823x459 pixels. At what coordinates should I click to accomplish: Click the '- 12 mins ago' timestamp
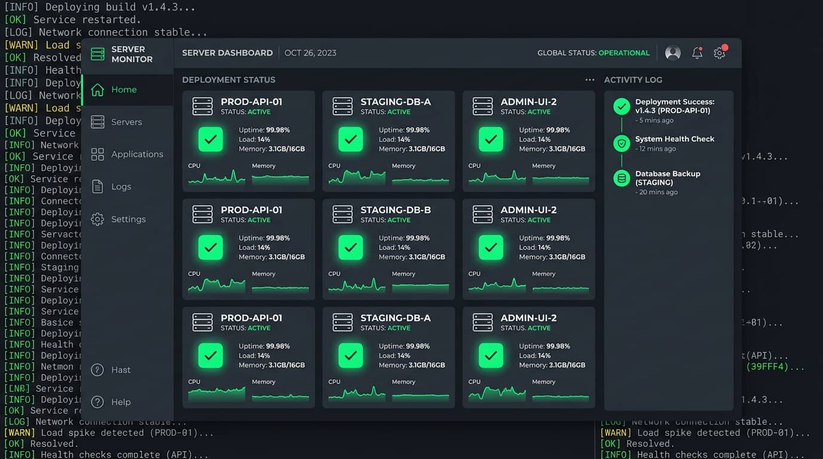[x=656, y=149]
